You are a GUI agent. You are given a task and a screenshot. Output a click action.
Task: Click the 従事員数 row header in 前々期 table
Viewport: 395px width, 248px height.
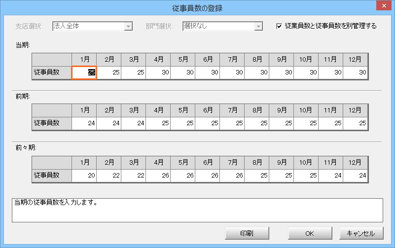(52, 176)
